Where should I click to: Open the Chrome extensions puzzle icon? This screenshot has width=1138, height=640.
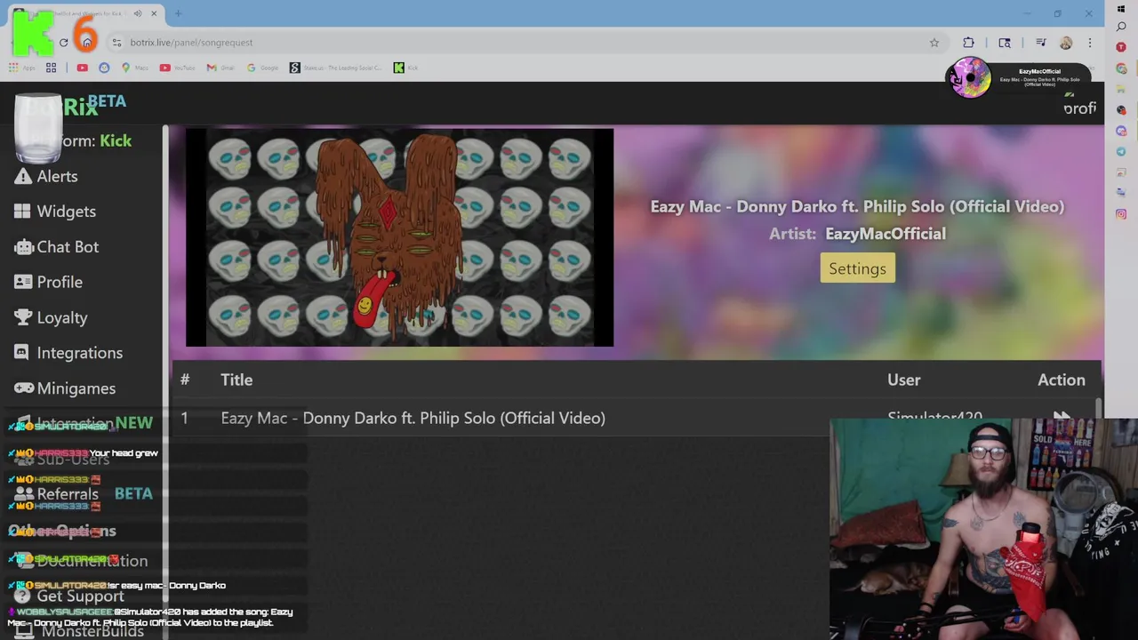(x=968, y=43)
